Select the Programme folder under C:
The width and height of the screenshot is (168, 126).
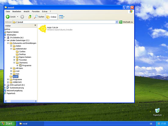pos(17,79)
